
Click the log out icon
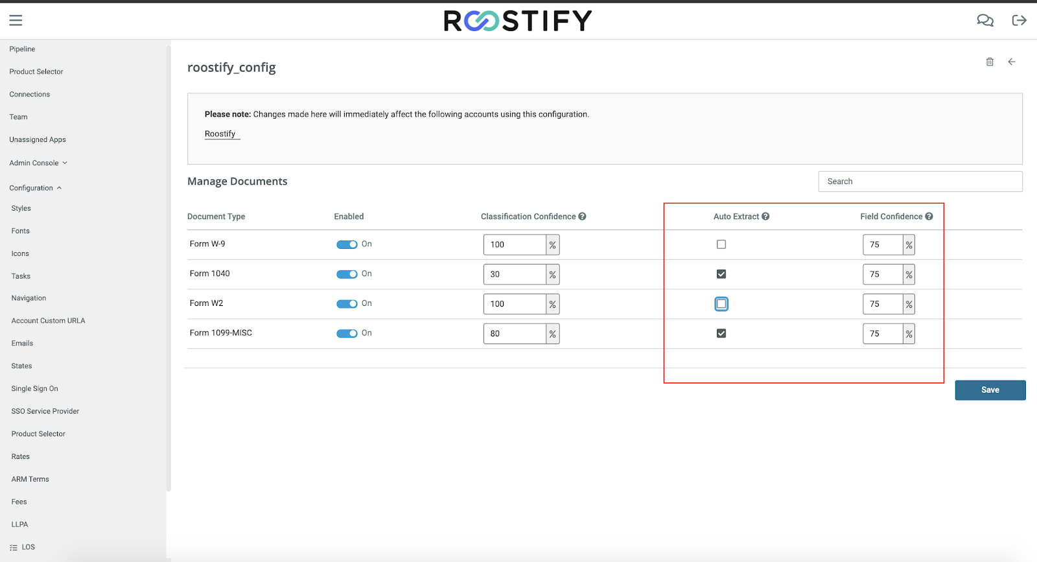point(1020,21)
